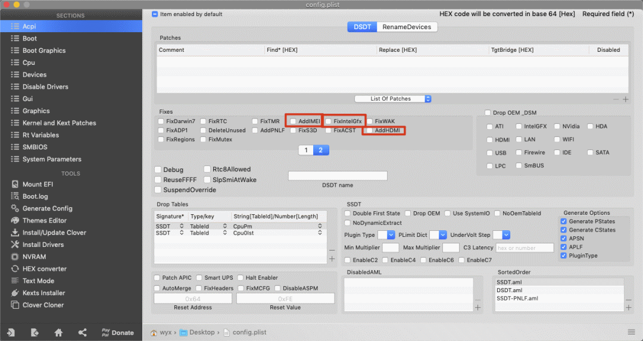Image resolution: width=643 pixels, height=341 pixels.
Task: Switch to the RenameDevices tab
Action: tap(407, 27)
